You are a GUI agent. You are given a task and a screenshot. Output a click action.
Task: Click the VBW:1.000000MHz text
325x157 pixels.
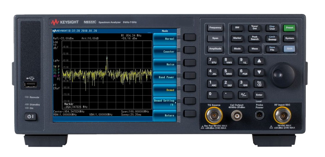coord(101,115)
